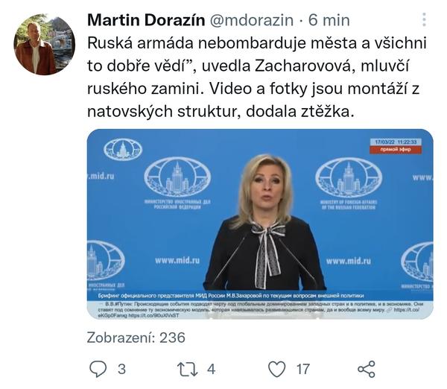The image size is (447, 389).
Task: Open Martin Dorazín's profile picture
Action: click(45, 45)
